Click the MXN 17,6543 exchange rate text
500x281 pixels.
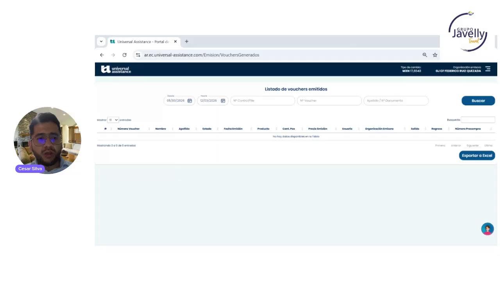pyautogui.click(x=412, y=71)
